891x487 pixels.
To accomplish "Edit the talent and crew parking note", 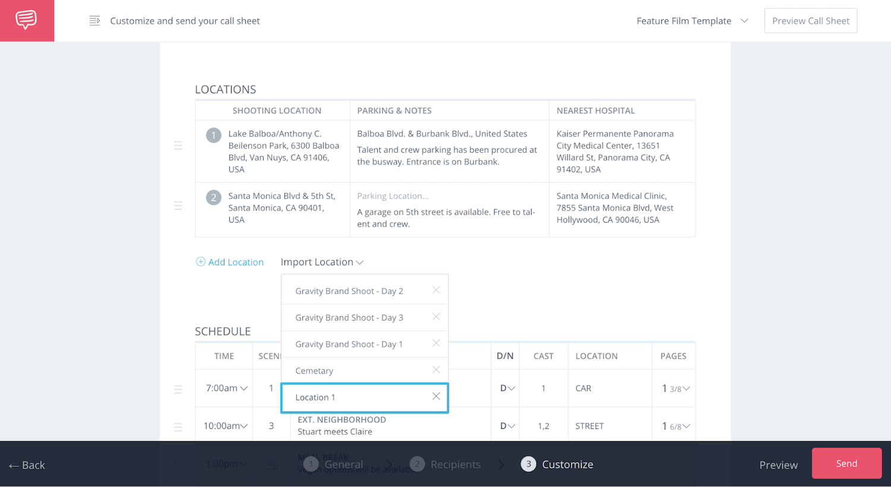I will click(x=447, y=156).
